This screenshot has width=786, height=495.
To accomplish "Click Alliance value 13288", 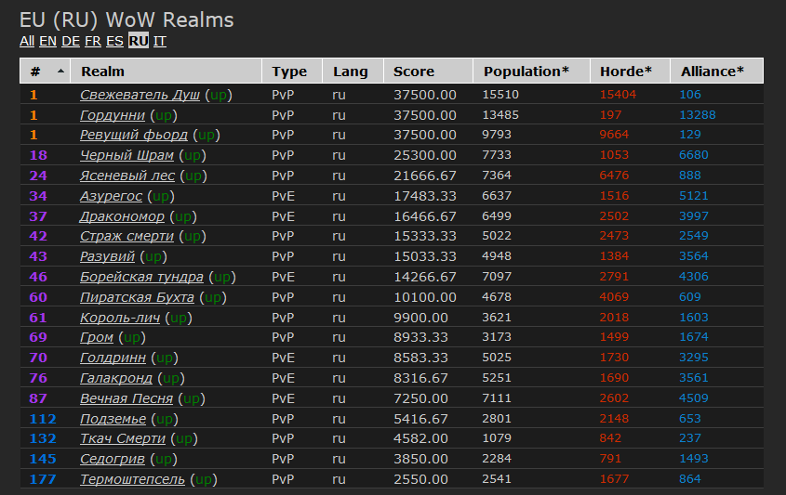I will (x=698, y=115).
